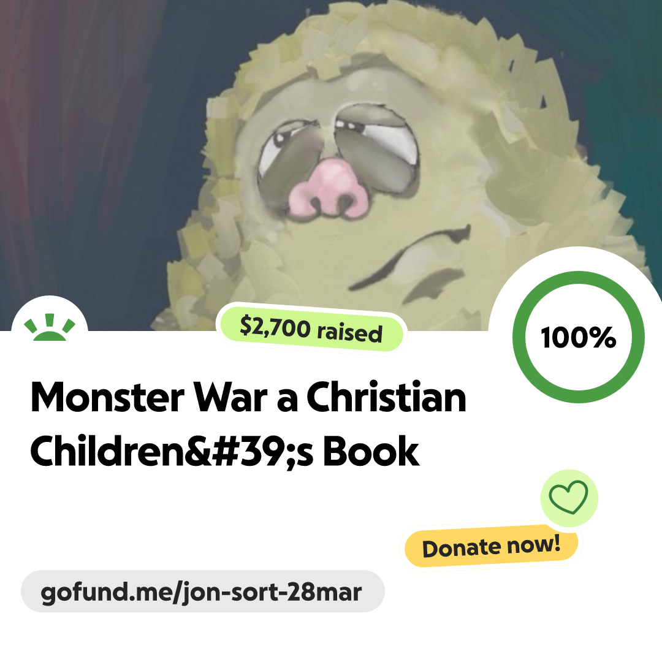Click the monster's pink nose

[x=327, y=191]
